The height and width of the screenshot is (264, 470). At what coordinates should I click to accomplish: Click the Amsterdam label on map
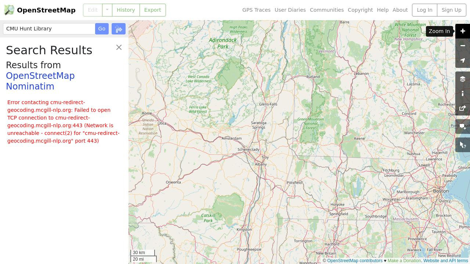(x=232, y=138)
